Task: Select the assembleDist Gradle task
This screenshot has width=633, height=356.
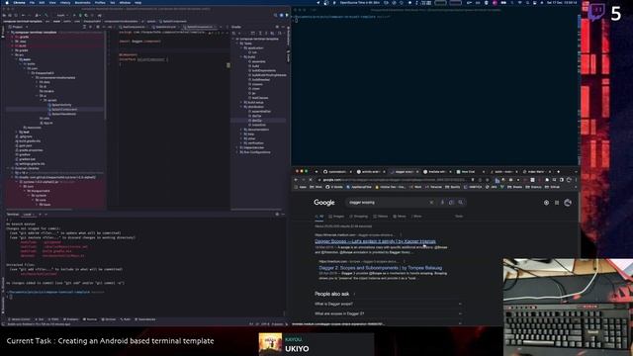Action: (260, 112)
